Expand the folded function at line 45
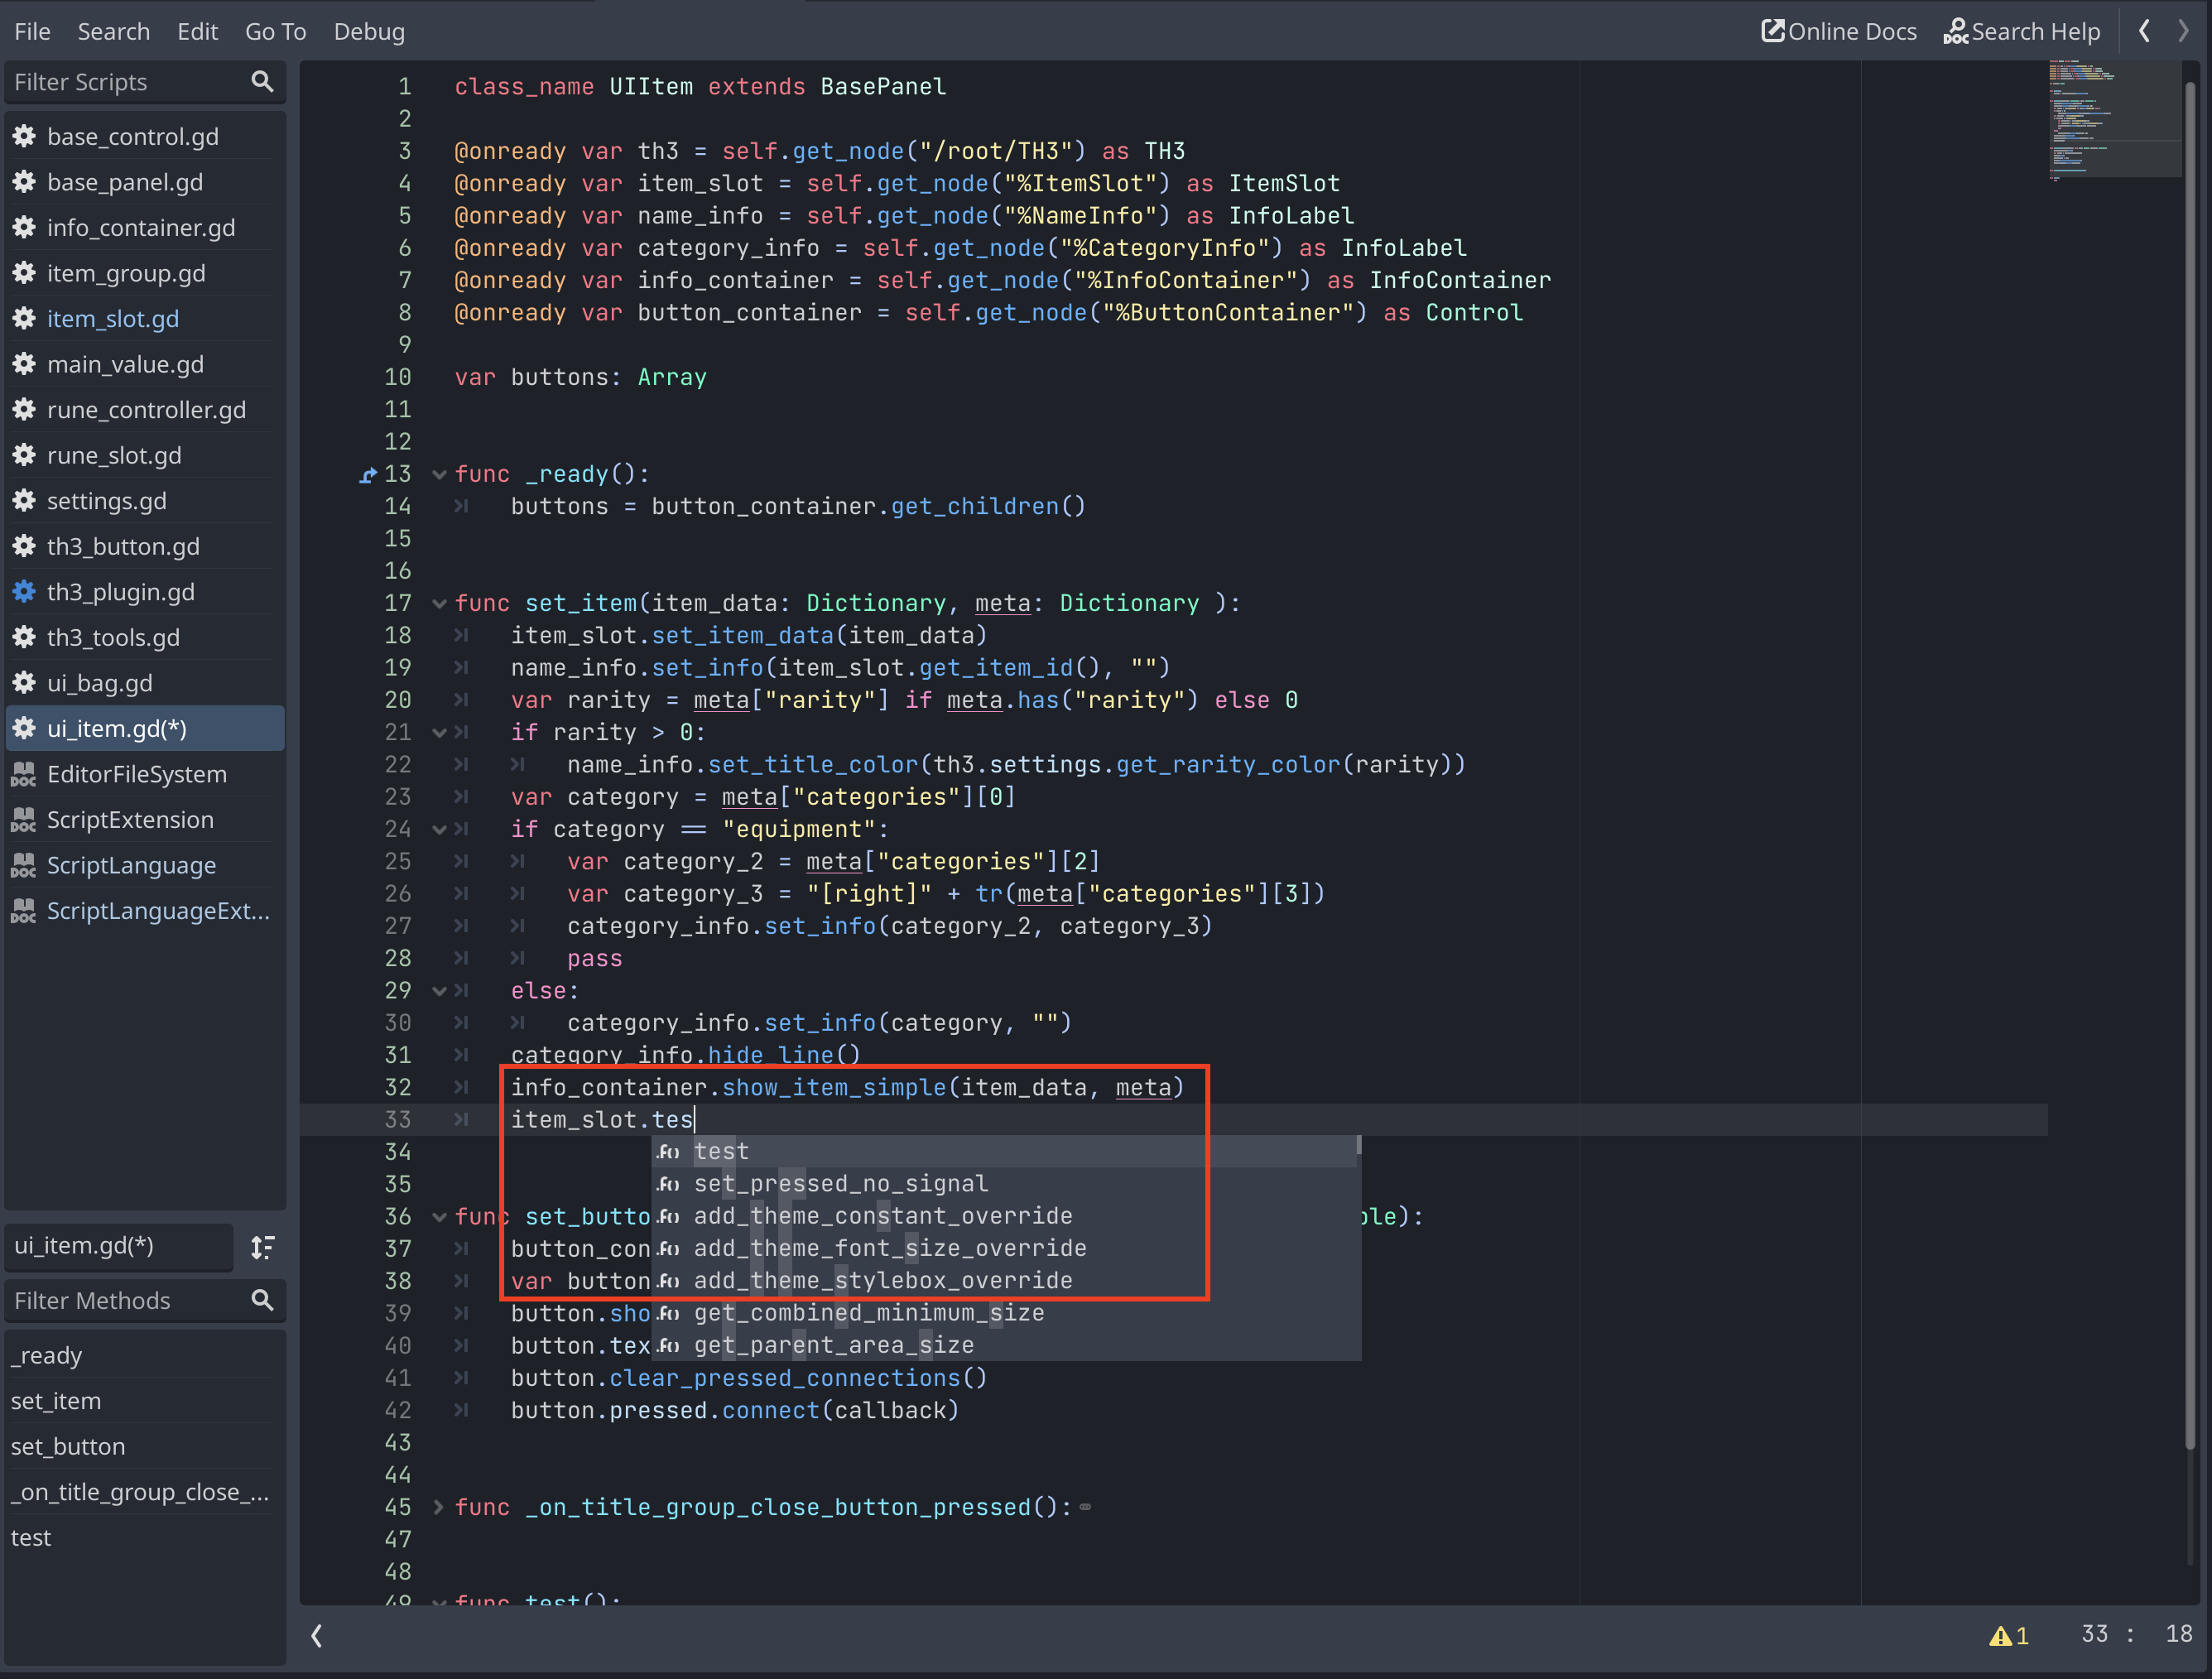Image resolution: width=2212 pixels, height=1679 pixels. click(x=438, y=1507)
